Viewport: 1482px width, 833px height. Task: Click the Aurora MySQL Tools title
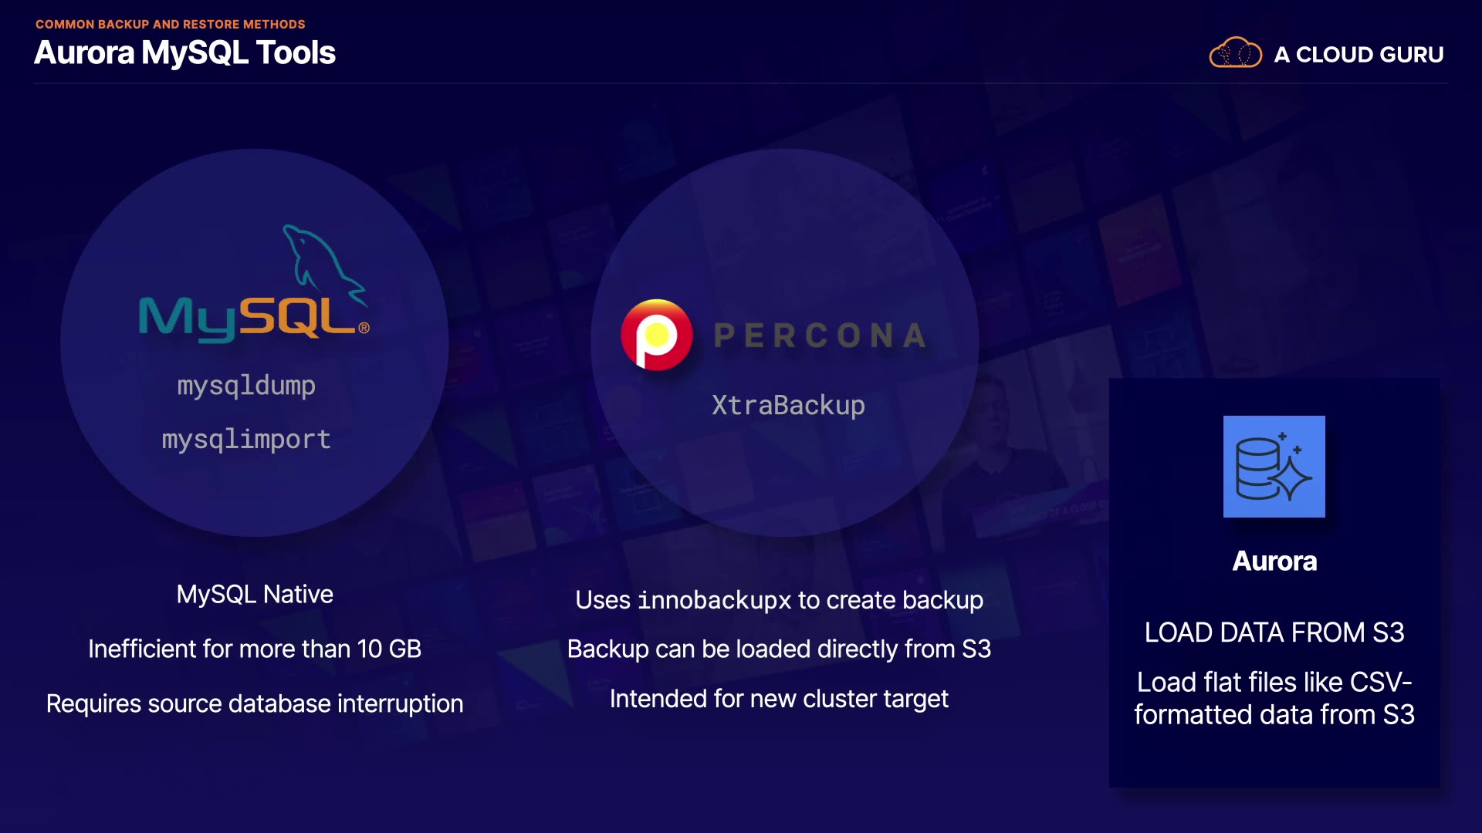(x=185, y=52)
